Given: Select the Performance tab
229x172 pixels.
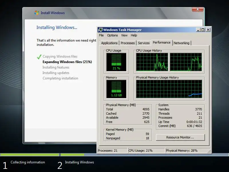Looking at the screenshot, I should pos(161,42).
